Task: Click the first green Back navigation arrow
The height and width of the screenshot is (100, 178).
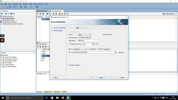Action: 21,7
